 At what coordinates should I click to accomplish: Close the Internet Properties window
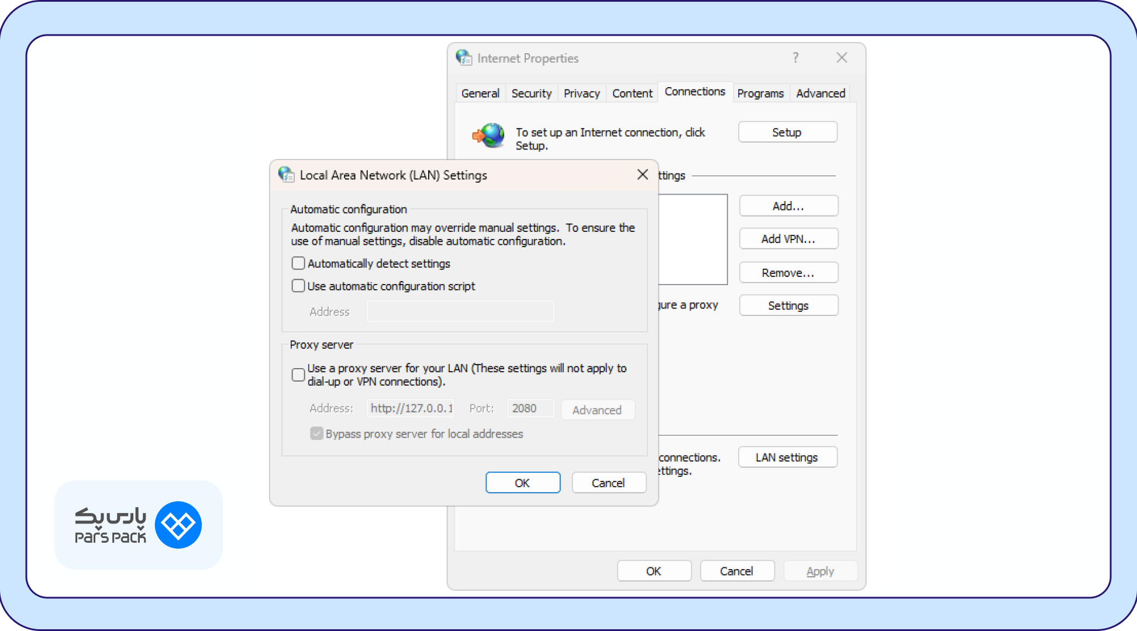click(x=842, y=57)
